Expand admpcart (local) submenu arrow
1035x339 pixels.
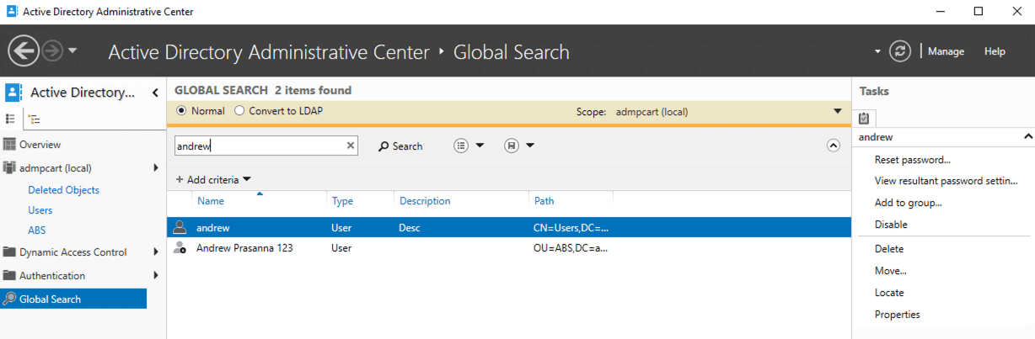coord(156,167)
